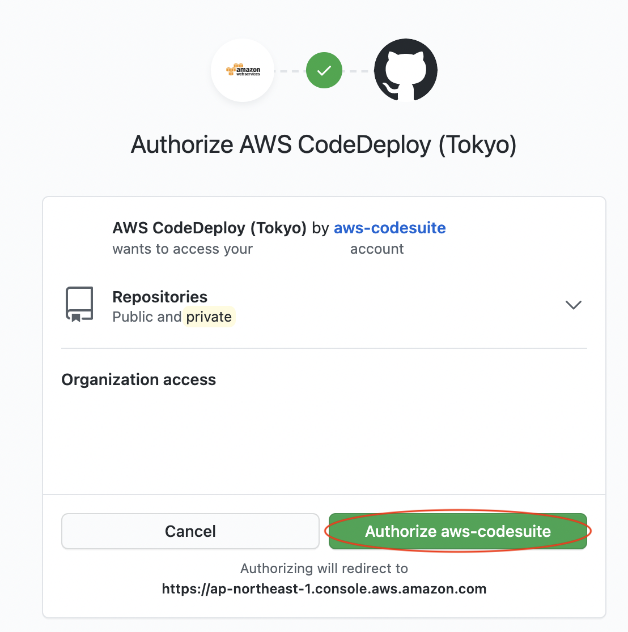This screenshot has height=632, width=628.
Task: Click the dark GitHub logo circle
Action: click(x=405, y=70)
